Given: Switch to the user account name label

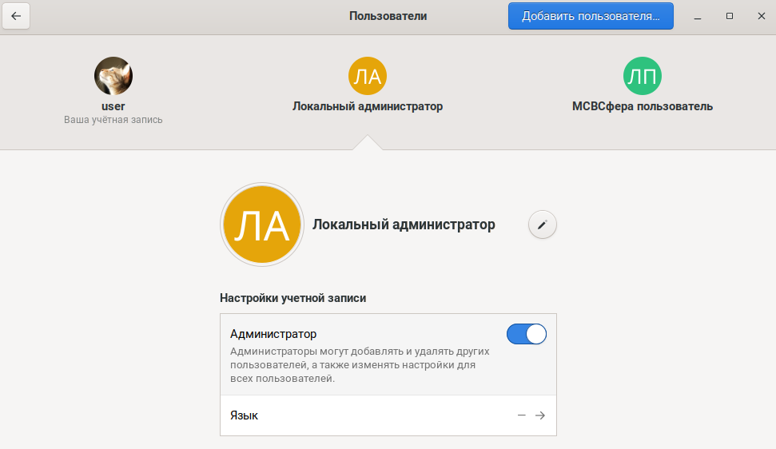Looking at the screenshot, I should pyautogui.click(x=113, y=106).
